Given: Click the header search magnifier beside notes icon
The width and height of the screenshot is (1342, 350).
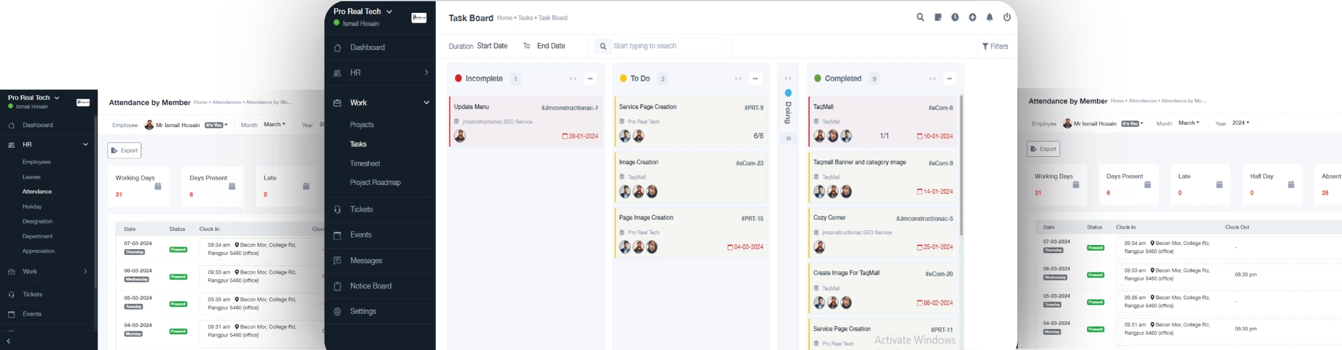Looking at the screenshot, I should (x=920, y=17).
